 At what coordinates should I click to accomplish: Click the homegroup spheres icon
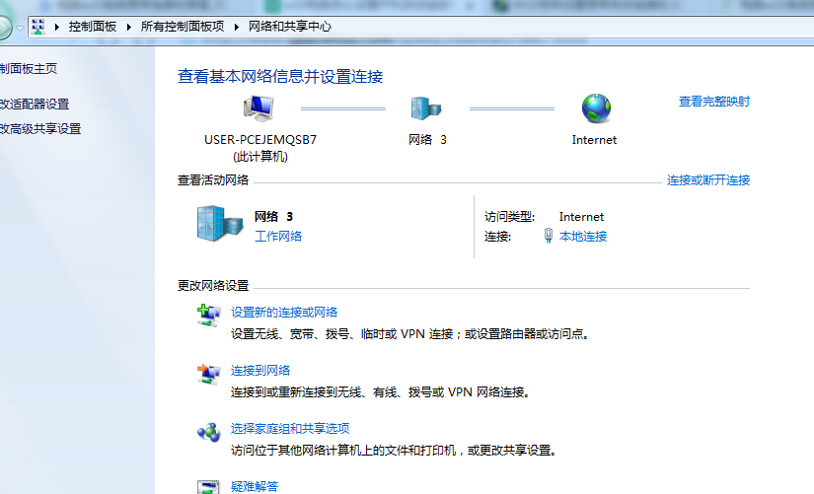click(209, 432)
